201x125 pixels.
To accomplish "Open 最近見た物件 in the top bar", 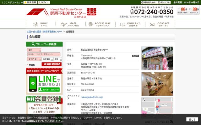I will tap(149, 2).
